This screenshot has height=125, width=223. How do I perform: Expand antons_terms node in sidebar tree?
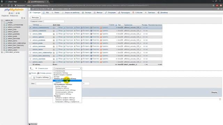[4, 41]
